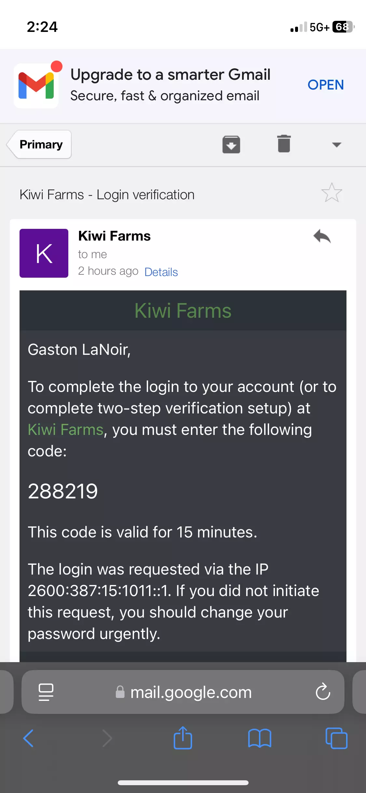The width and height of the screenshot is (366, 793).
Task: Open Safari bookmarks book icon
Action: (259, 738)
